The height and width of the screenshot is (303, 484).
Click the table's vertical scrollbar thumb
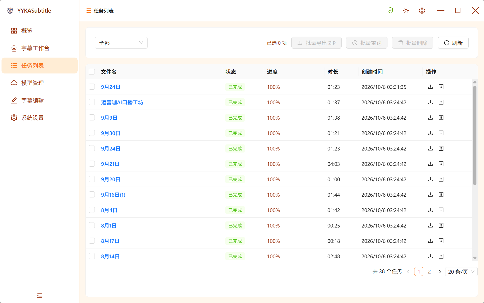(x=475, y=135)
